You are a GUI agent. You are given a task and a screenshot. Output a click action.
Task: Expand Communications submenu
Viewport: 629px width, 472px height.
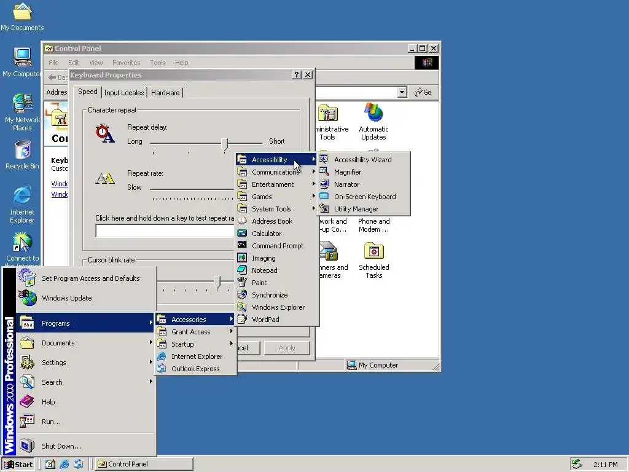[277, 172]
